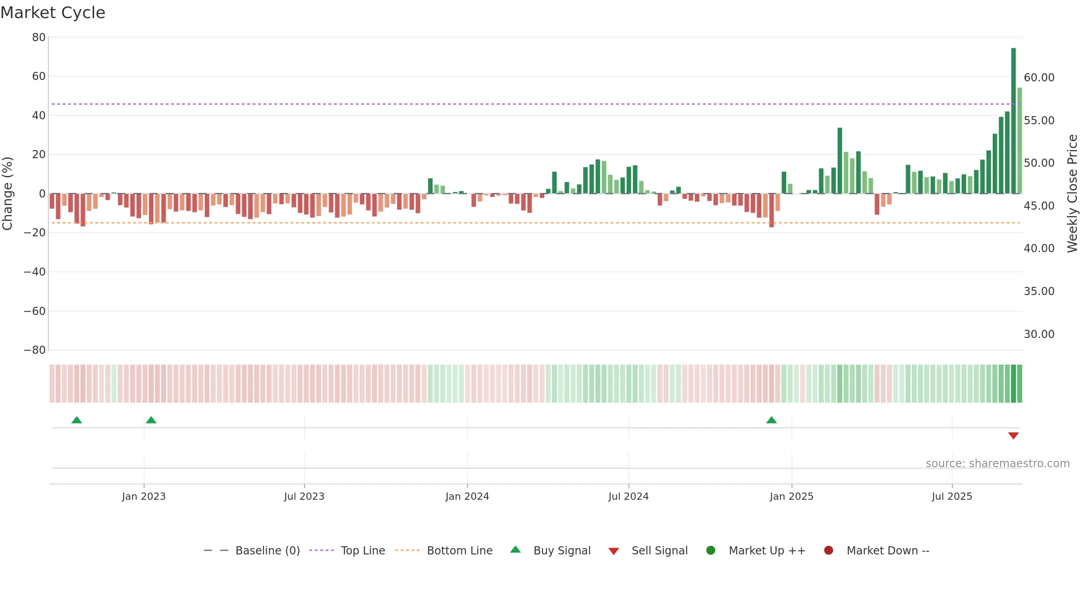Select the buy signal marker near Jan 2023

(151, 420)
